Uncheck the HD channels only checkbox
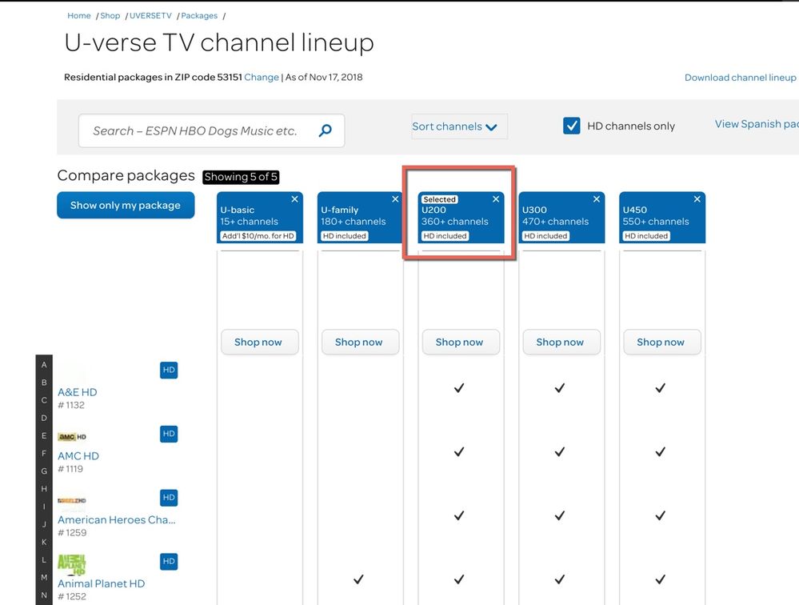This screenshot has width=799, height=605. click(571, 126)
